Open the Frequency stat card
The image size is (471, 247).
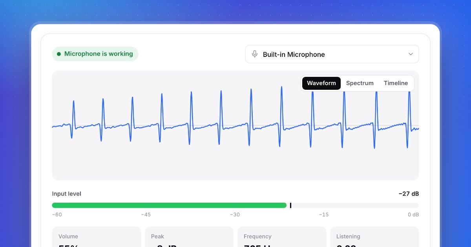point(282,237)
